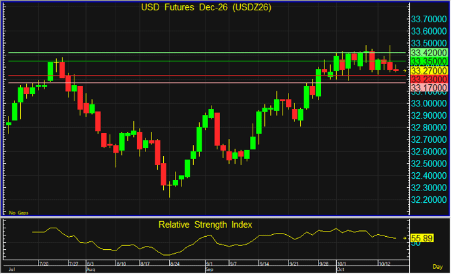Screen dimensions: 451x274
Task: Click the 33.00000 price axis value
Action: point(429,104)
